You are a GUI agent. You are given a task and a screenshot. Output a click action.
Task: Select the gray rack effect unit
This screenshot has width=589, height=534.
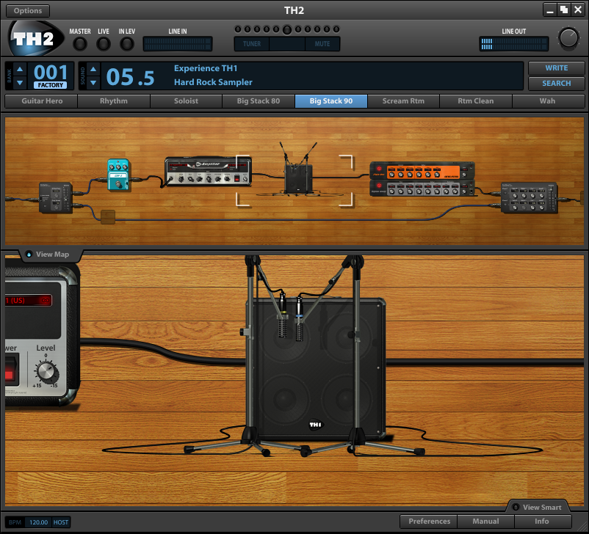[422, 189]
